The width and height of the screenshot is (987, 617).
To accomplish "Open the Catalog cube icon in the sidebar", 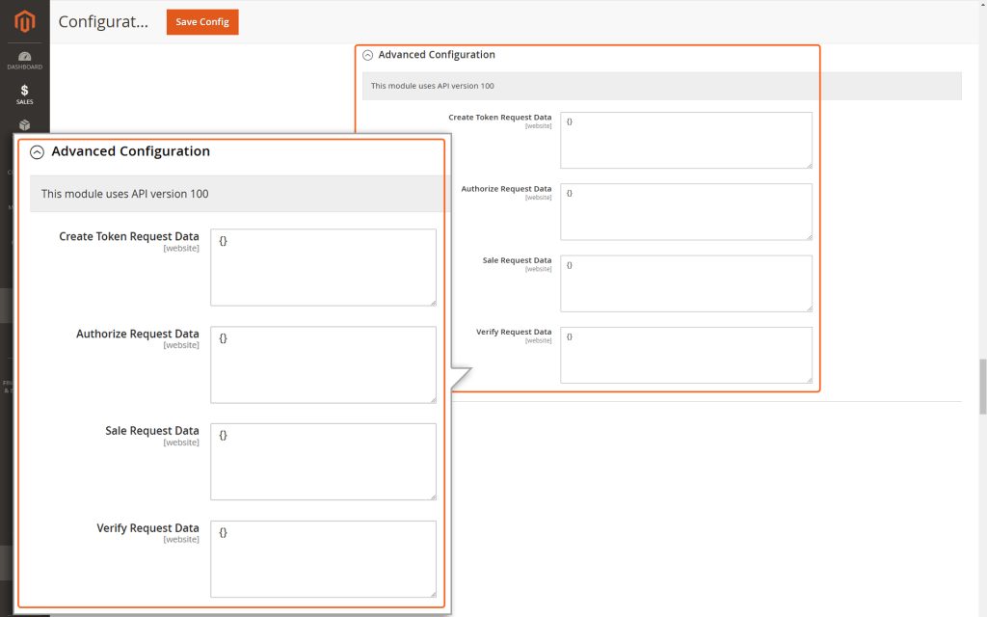I will 23,125.
